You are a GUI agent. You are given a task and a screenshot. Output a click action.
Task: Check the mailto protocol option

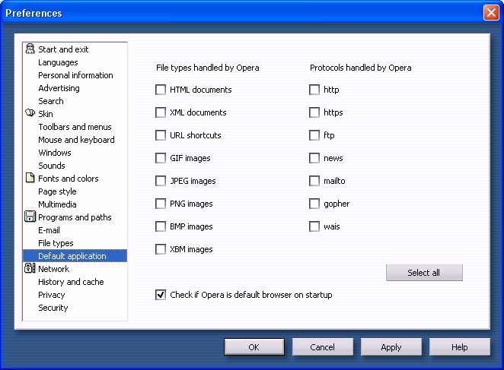314,181
